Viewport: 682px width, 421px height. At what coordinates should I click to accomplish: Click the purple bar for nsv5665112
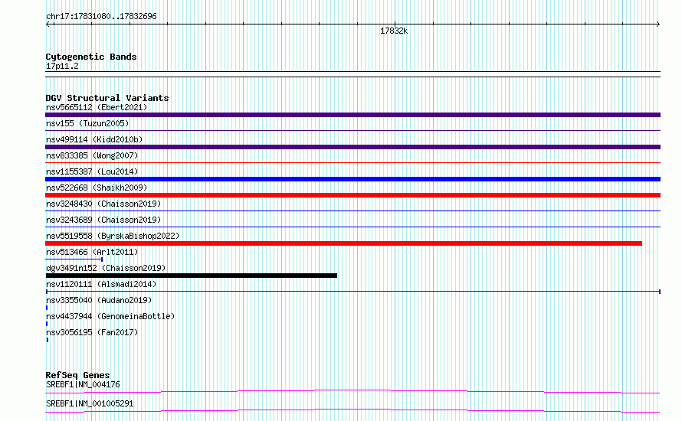352,115
